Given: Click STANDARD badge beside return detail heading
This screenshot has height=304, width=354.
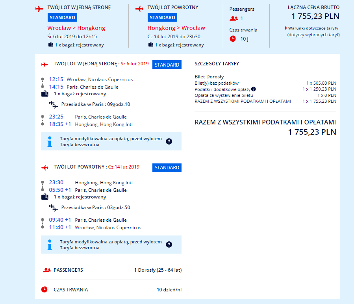Looking at the screenshot, I should [167, 168].
